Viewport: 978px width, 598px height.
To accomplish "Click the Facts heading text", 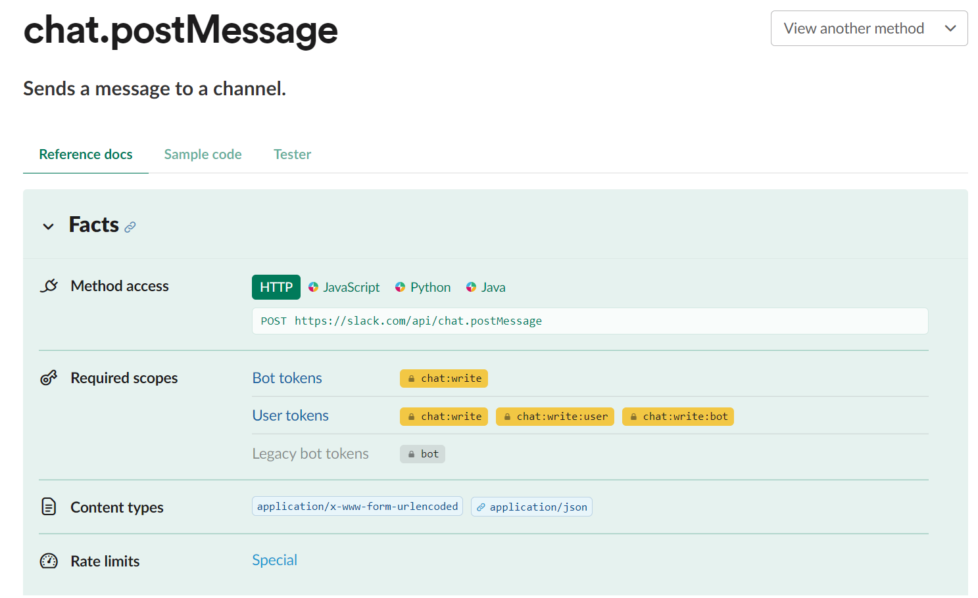I will [x=94, y=225].
